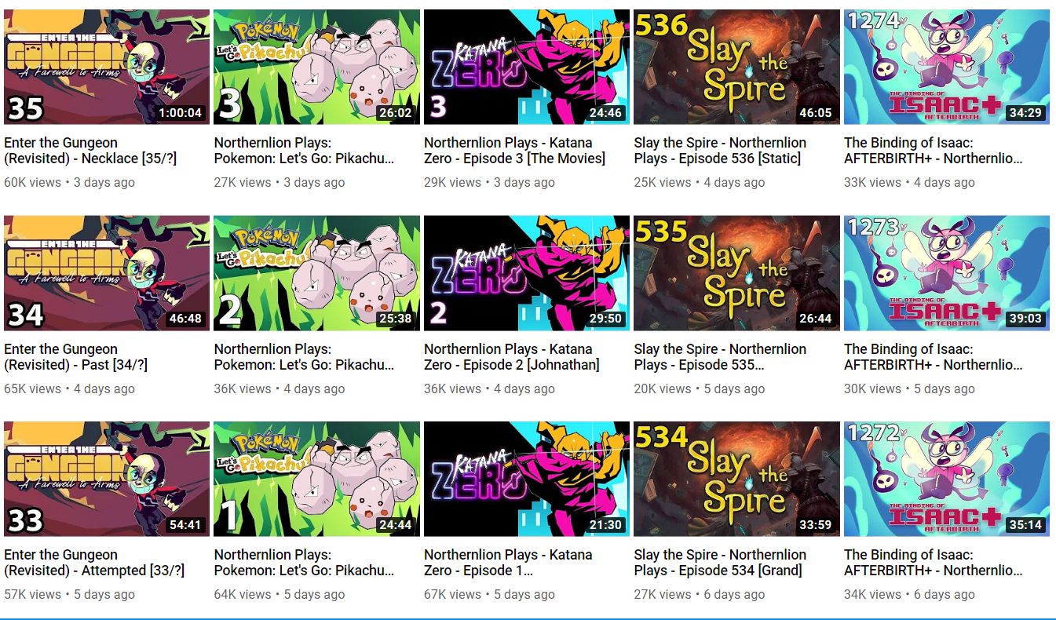Open Binding of Isaac 1274 thumbnail
The image size is (1056, 620).
(x=947, y=67)
